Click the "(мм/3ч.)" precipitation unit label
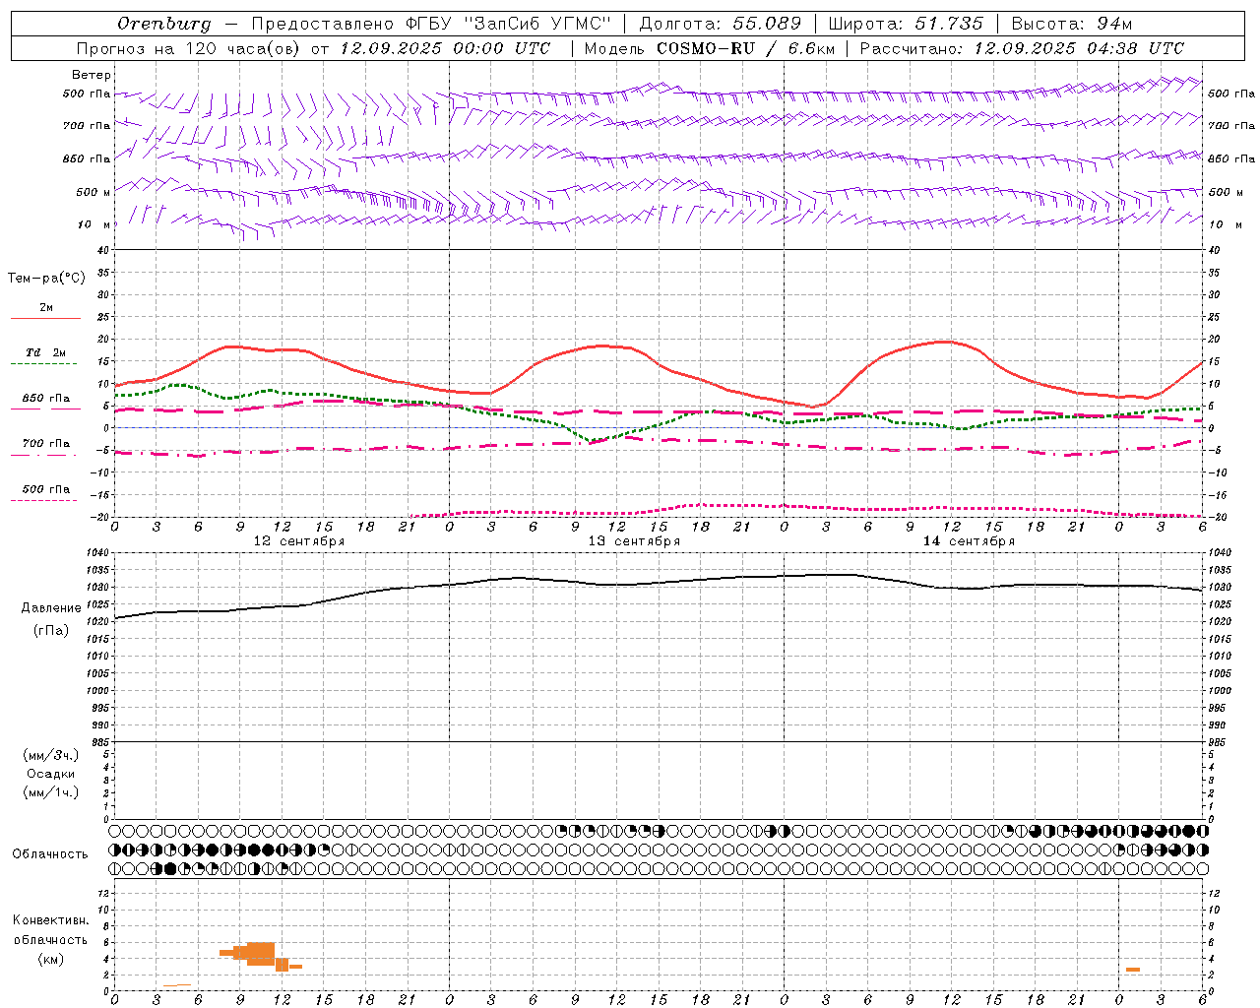This screenshot has width=1260, height=1008. (51, 755)
